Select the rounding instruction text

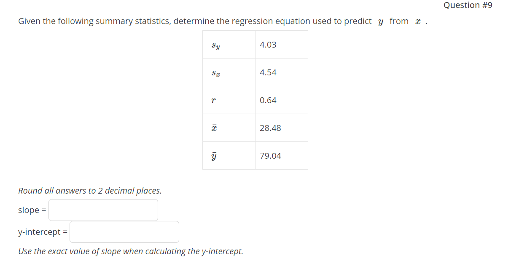point(89,191)
